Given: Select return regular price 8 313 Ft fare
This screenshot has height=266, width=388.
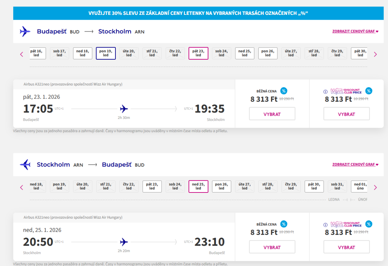Looking at the screenshot, I should pyautogui.click(x=272, y=247).
